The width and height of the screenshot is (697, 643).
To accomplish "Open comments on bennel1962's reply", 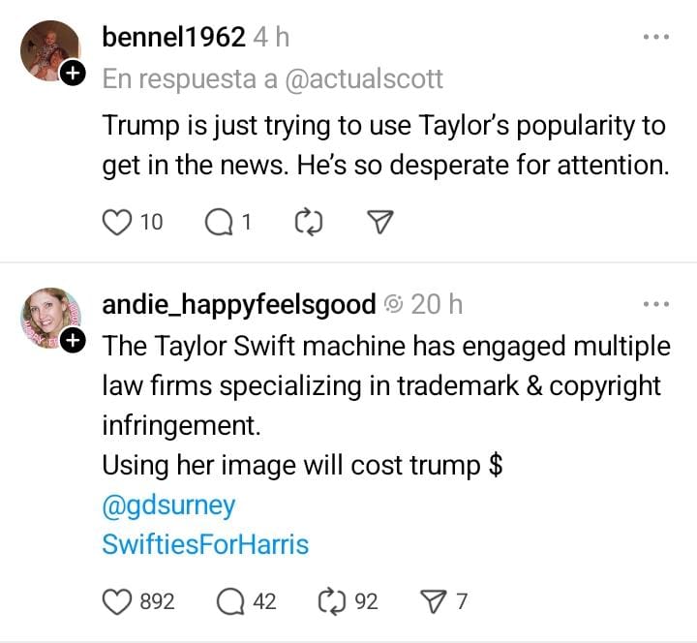I will click(219, 223).
